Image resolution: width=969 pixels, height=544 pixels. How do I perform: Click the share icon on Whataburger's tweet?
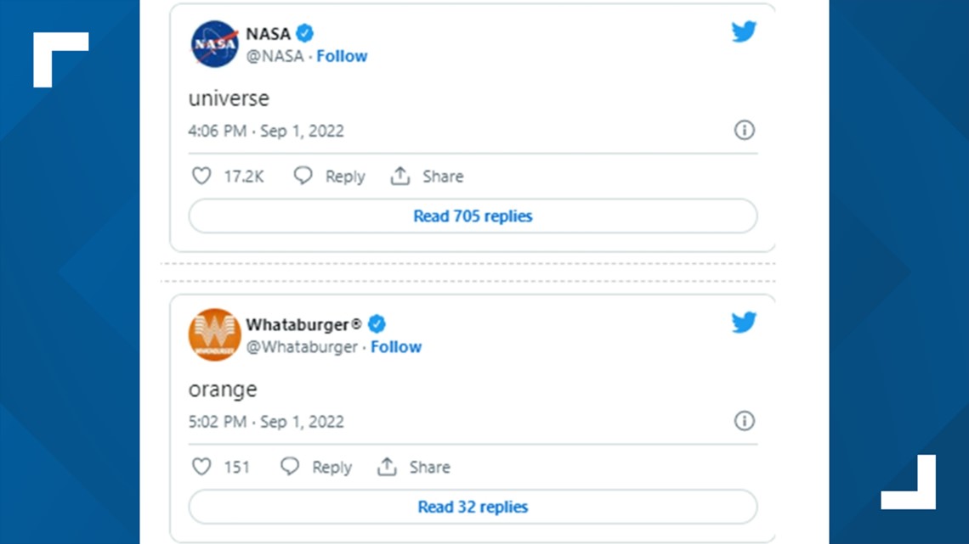[x=387, y=467]
